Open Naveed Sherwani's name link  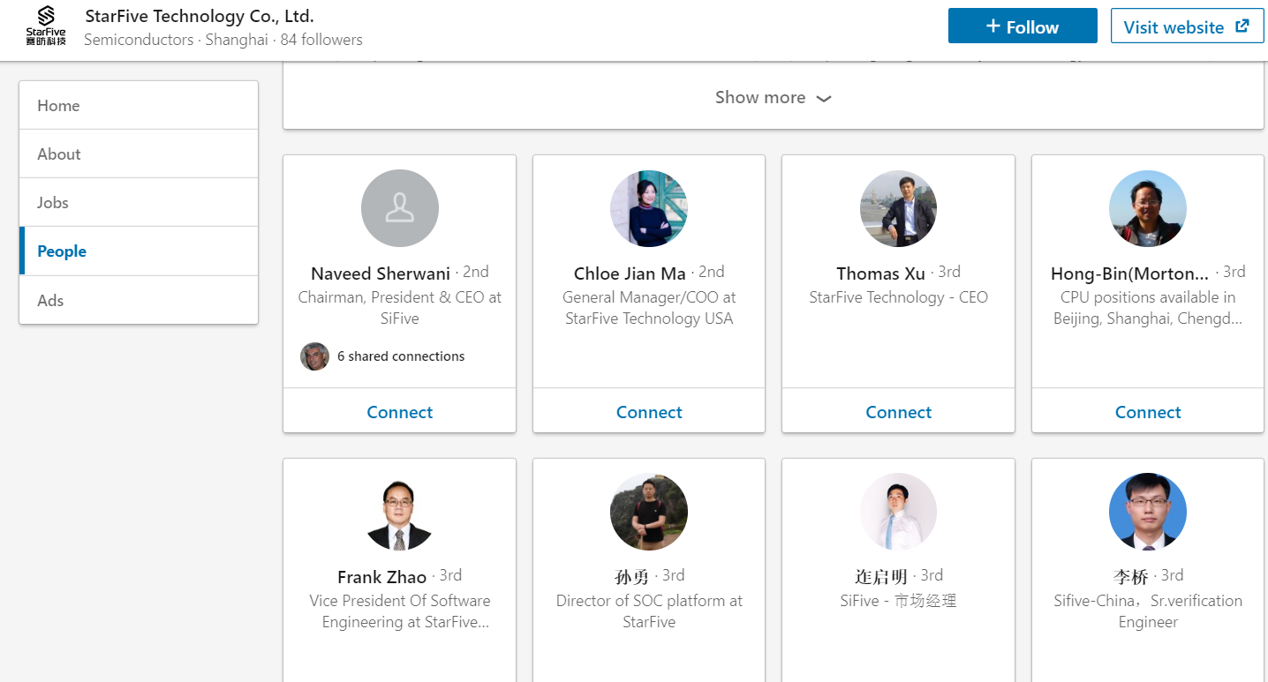[381, 274]
